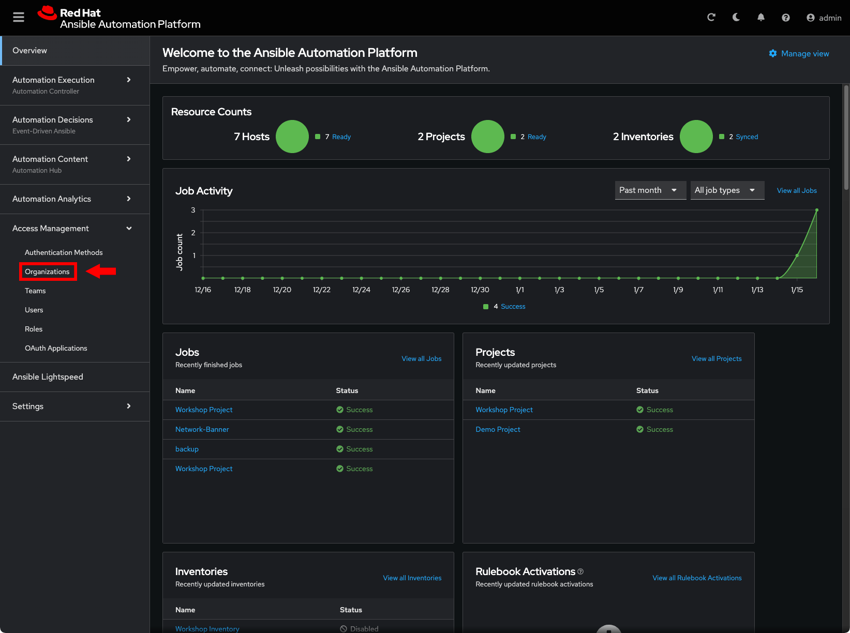Open the Network-Banner job

pyautogui.click(x=202, y=430)
